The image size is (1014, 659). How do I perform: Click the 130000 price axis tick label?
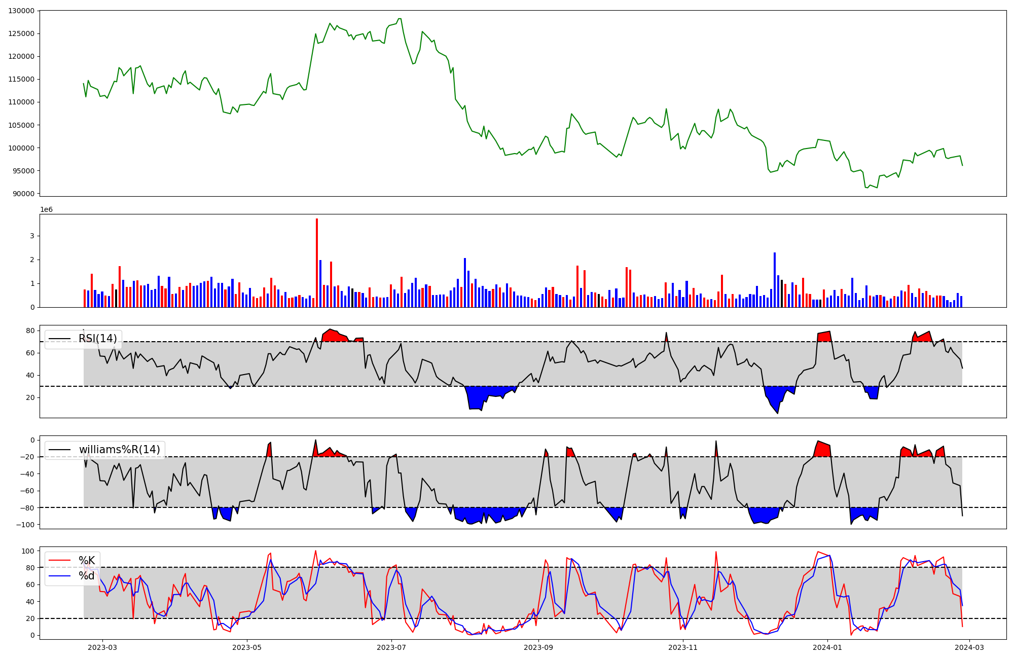click(x=21, y=11)
